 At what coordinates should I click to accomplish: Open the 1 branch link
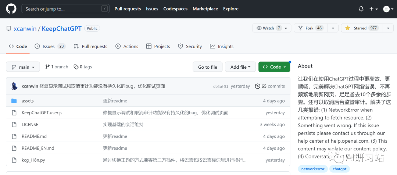pos(57,67)
